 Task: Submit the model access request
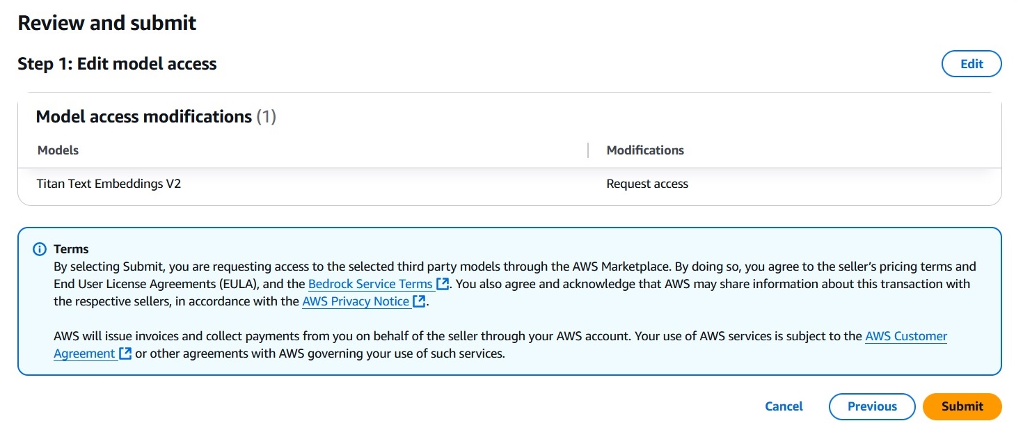click(962, 406)
